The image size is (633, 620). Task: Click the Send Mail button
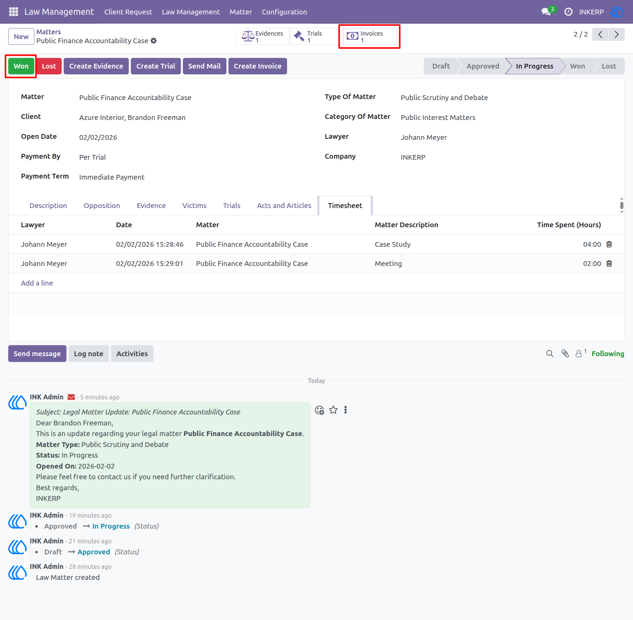coord(204,66)
